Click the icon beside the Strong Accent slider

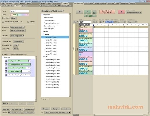point(6,64)
